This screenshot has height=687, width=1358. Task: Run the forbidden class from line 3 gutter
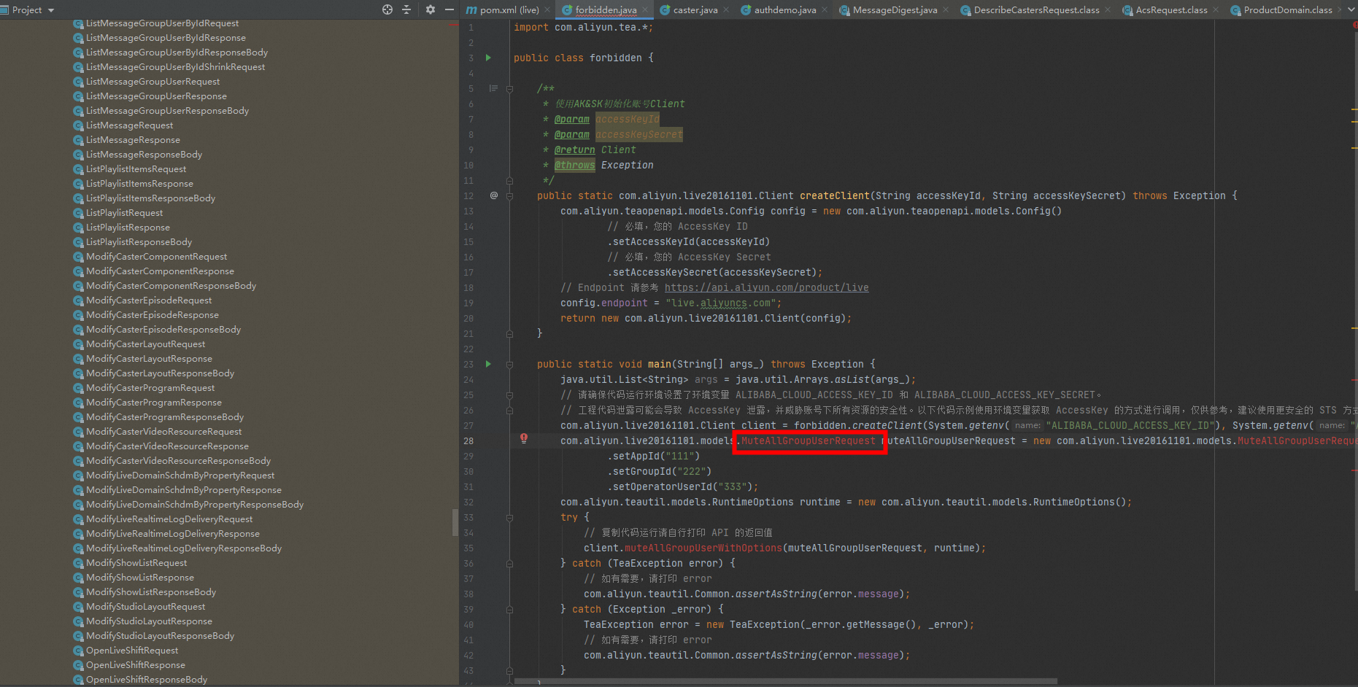pyautogui.click(x=488, y=58)
